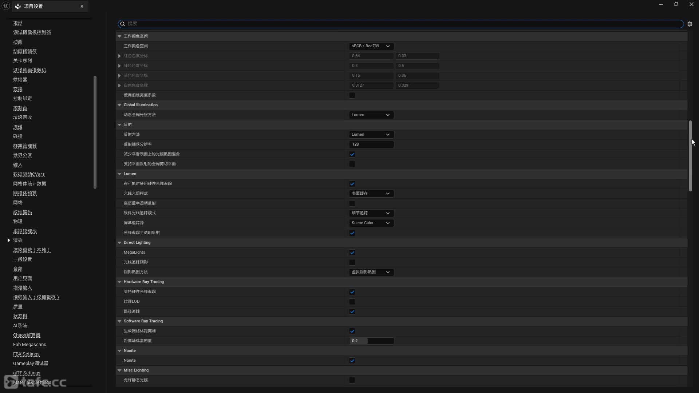
Task: Click the Unreal Engine logo icon
Action: [x=5, y=6]
